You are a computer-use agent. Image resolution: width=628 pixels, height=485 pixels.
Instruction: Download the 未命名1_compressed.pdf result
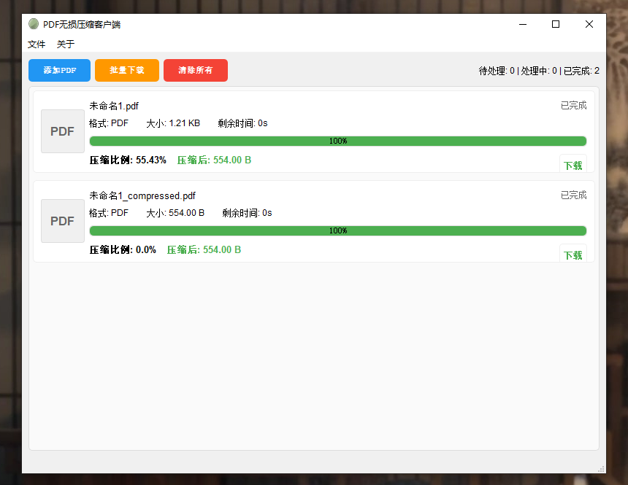pyautogui.click(x=573, y=255)
